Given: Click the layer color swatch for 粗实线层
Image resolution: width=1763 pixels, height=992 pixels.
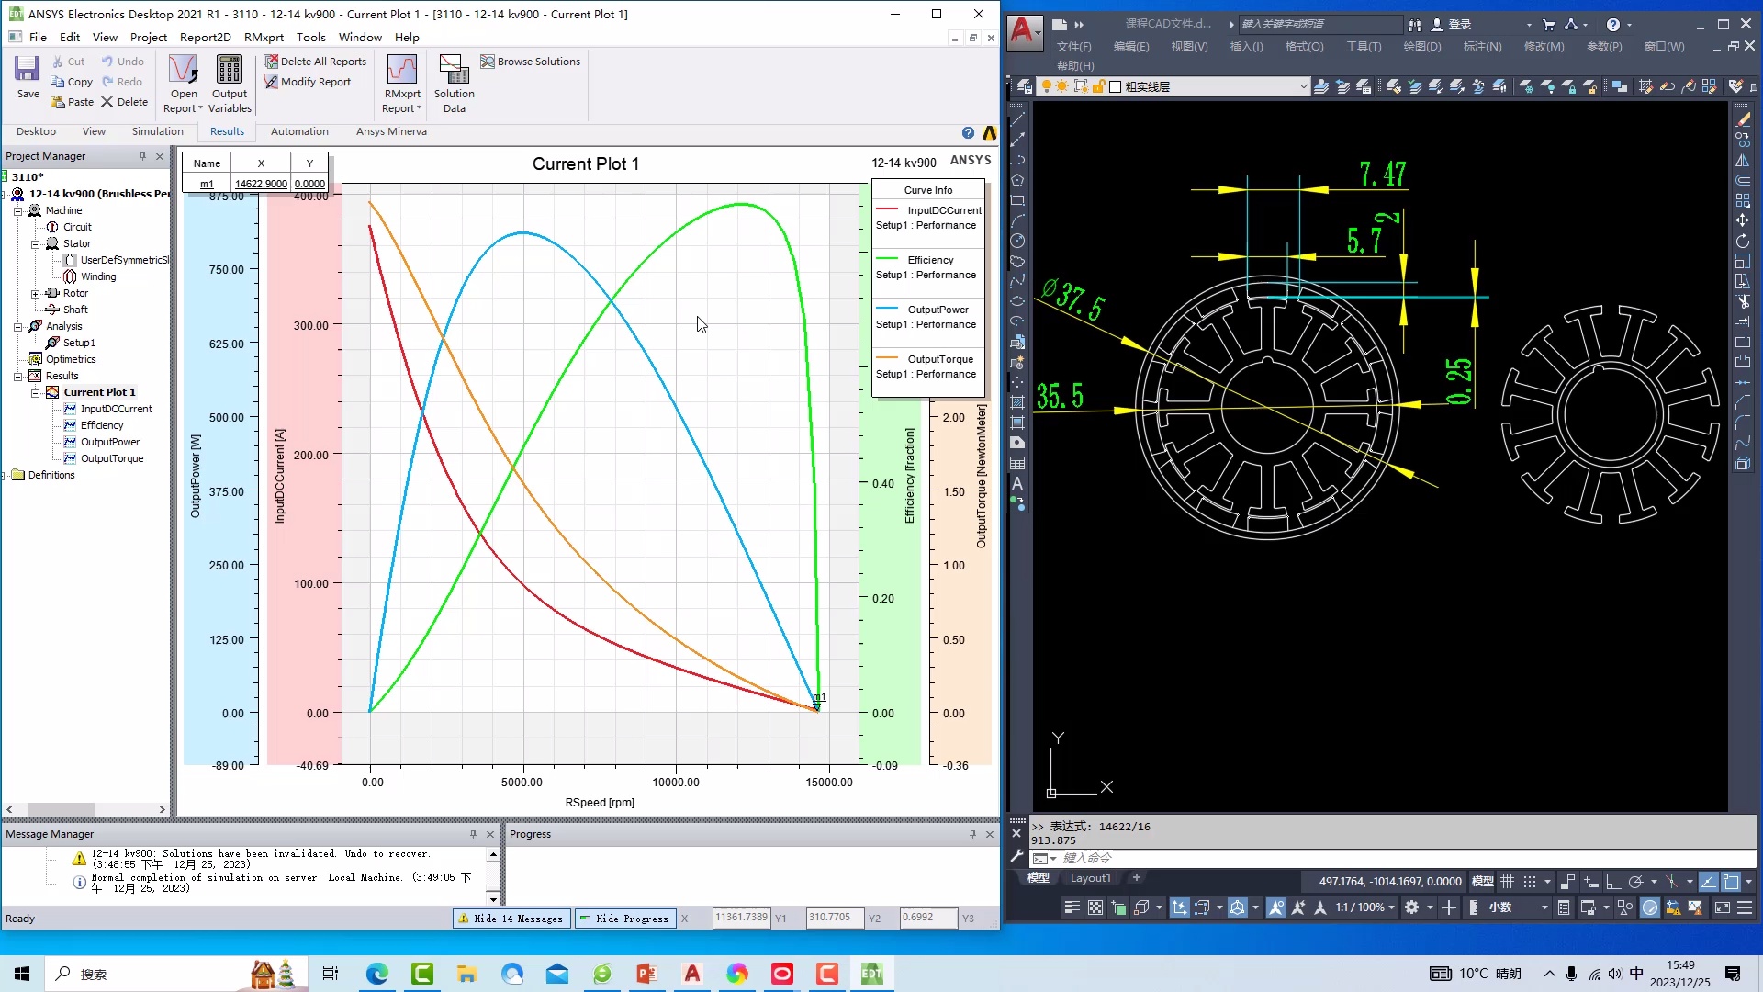Looking at the screenshot, I should tap(1115, 87).
